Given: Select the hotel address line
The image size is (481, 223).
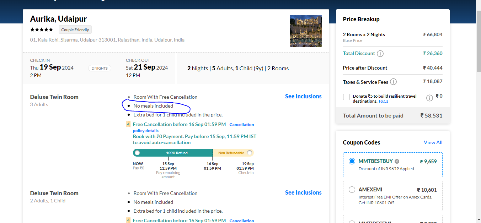Looking at the screenshot, I should pyautogui.click(x=107, y=40).
